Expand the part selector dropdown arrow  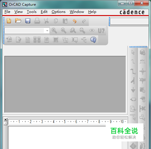(47, 30)
